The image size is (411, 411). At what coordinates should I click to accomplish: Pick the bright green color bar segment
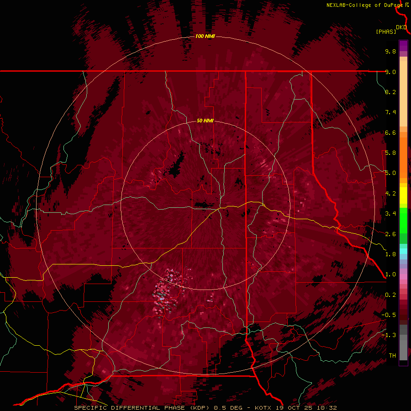[403, 220]
